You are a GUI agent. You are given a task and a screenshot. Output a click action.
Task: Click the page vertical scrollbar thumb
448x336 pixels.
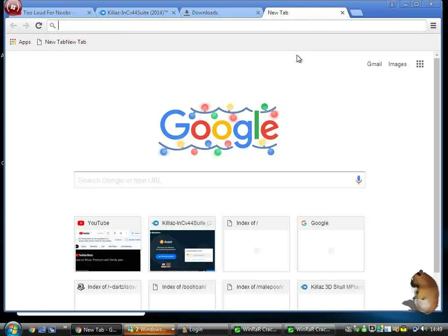[437, 166]
